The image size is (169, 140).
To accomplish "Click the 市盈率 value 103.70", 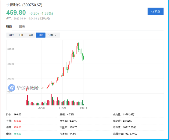I will [x=74, y=127].
